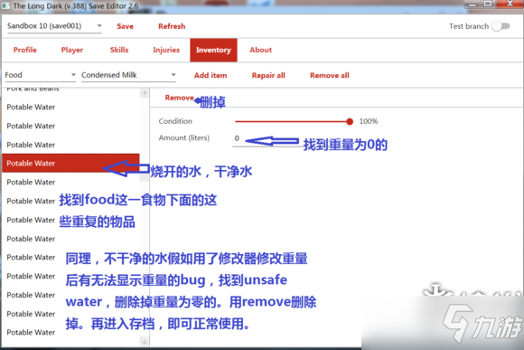Maximize the Save Editor window

point(488,4)
